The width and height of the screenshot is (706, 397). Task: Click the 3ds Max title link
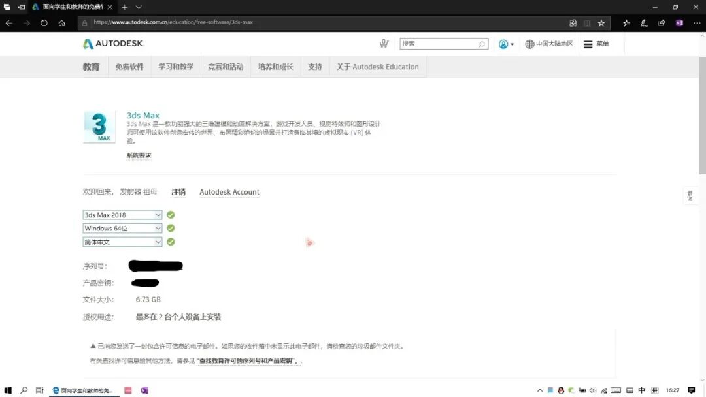coord(143,115)
